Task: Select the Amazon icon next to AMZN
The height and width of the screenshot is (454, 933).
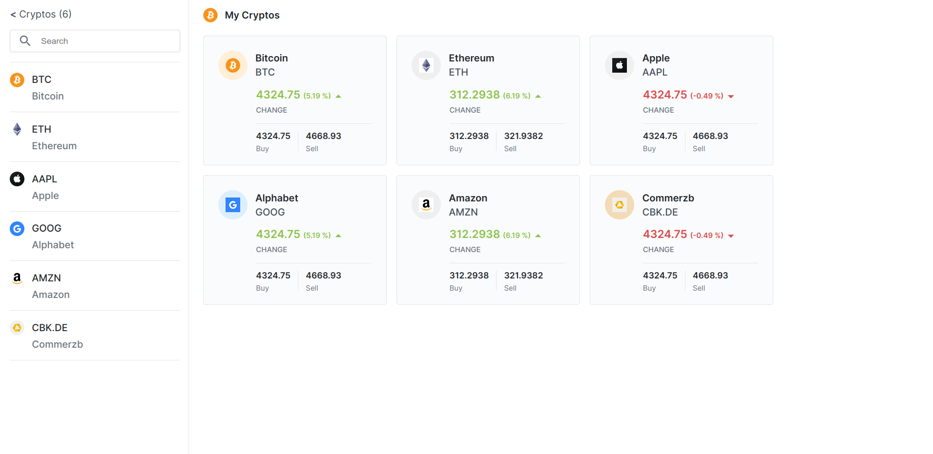Action: pyautogui.click(x=17, y=278)
